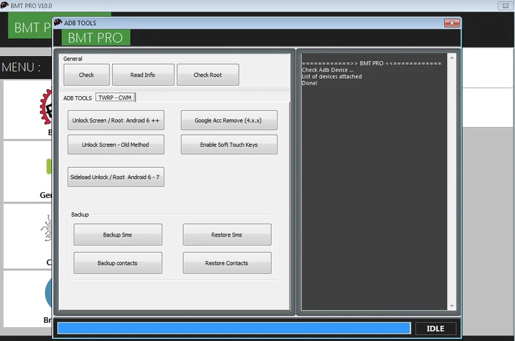
Task: Click the Read Info button
Action: coord(143,75)
